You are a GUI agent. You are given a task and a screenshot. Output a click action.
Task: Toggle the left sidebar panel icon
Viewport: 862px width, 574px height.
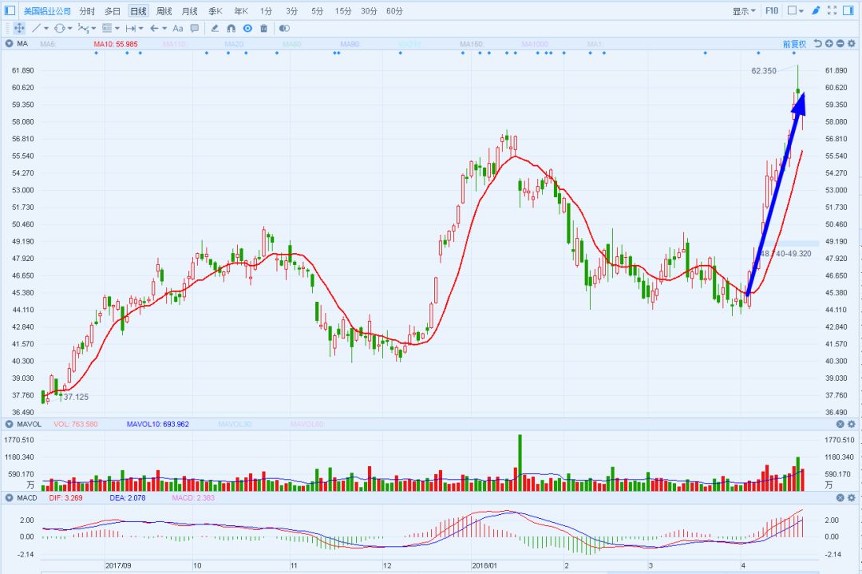tap(10, 10)
